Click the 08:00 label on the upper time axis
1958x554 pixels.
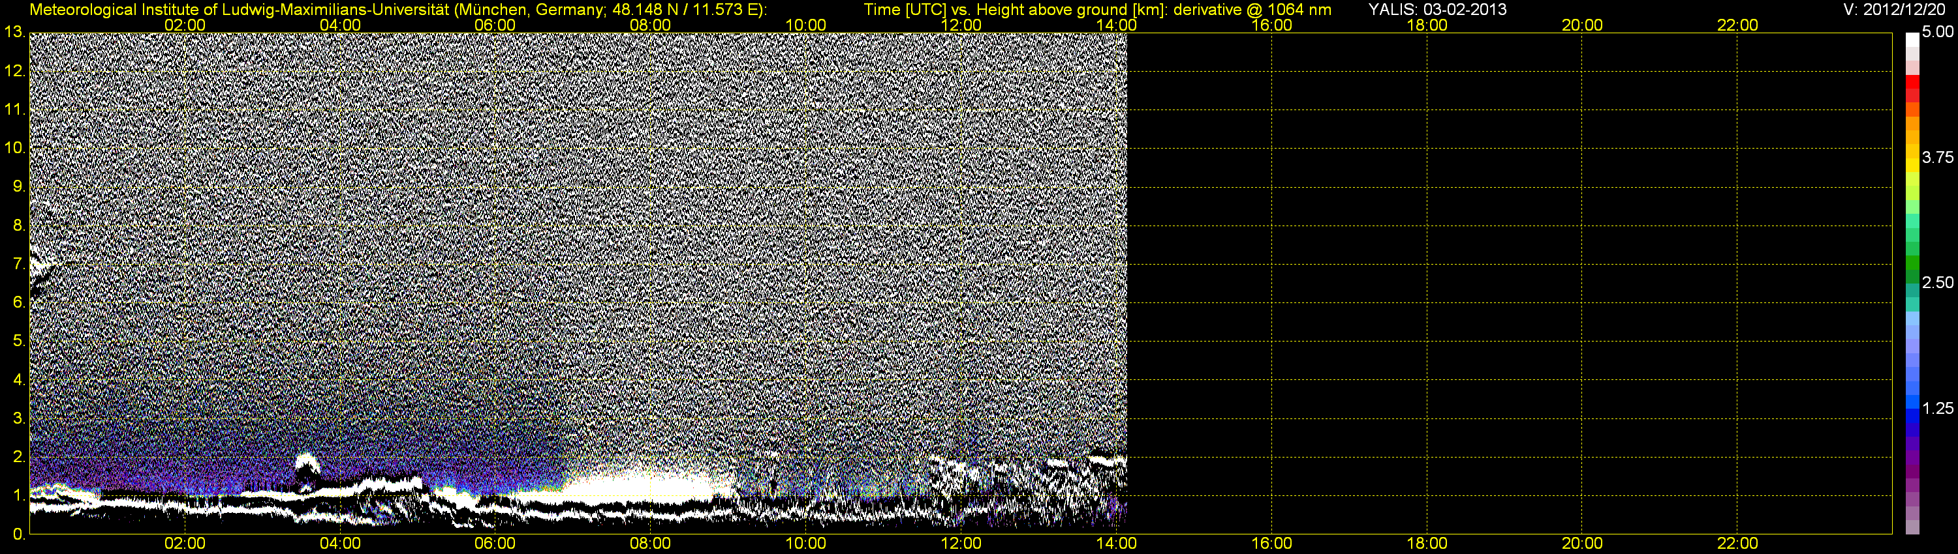651,25
